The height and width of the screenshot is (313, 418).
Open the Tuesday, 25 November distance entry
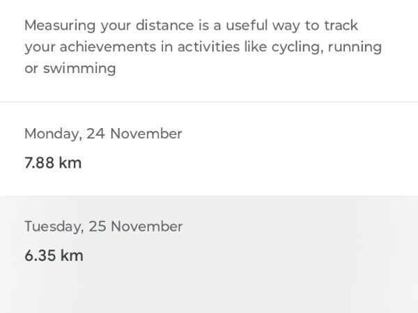pyautogui.click(x=209, y=242)
